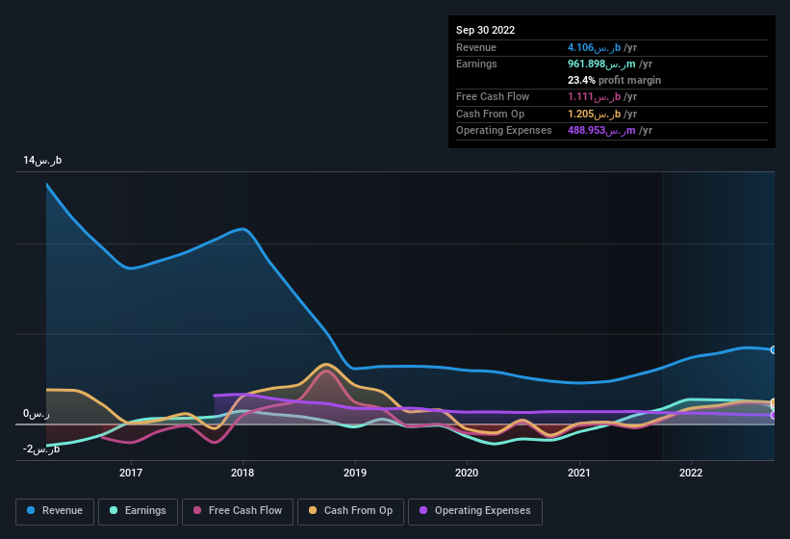
Task: Hide the Free Cash Flow series
Action: pos(235,511)
